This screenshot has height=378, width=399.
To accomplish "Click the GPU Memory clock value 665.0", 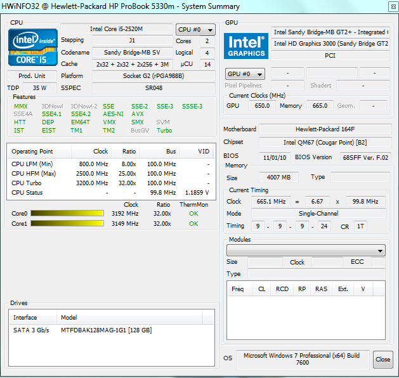I will coord(320,105).
